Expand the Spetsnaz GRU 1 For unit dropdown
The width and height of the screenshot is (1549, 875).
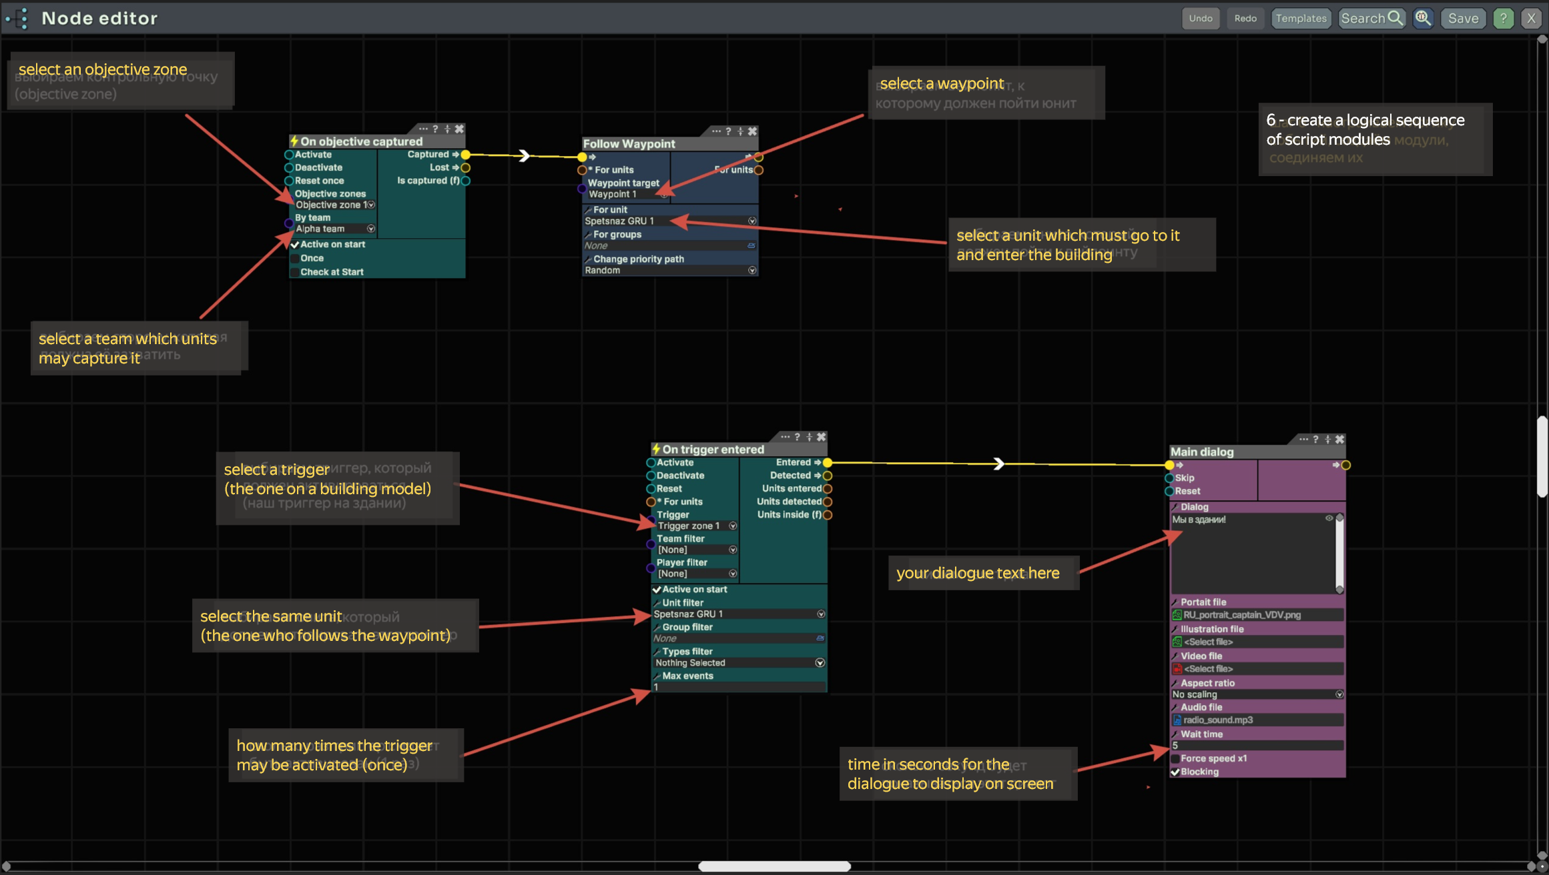coord(752,221)
